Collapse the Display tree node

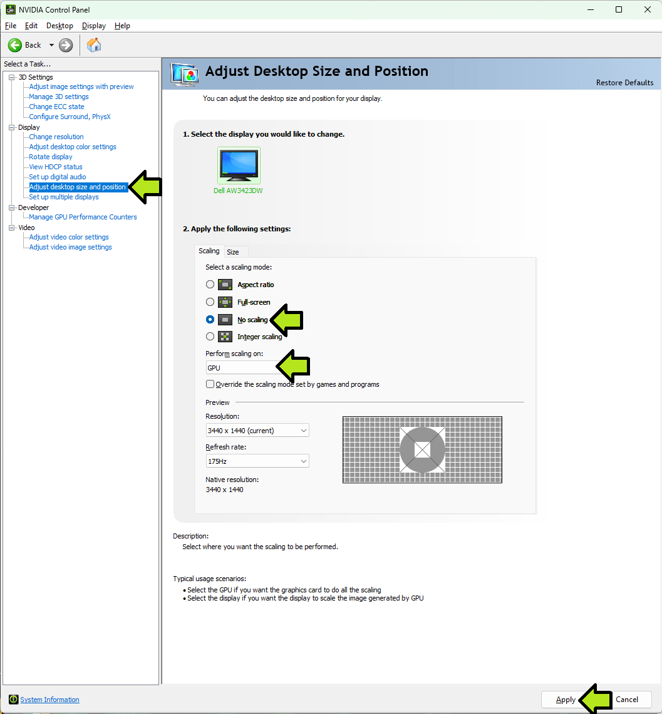(12, 127)
